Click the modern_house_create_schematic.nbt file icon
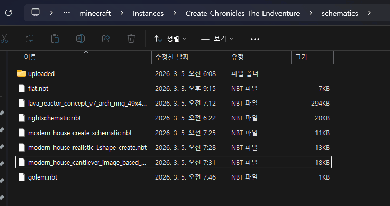The image size is (390, 206). [22, 133]
